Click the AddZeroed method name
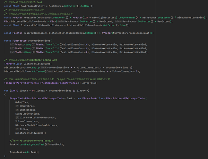The image size is (208, 159). click(38, 72)
